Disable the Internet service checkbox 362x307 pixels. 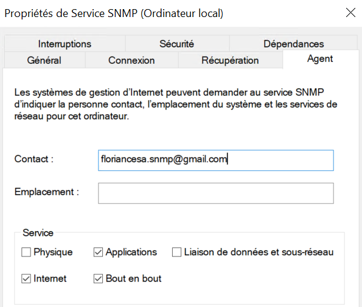[x=26, y=278]
